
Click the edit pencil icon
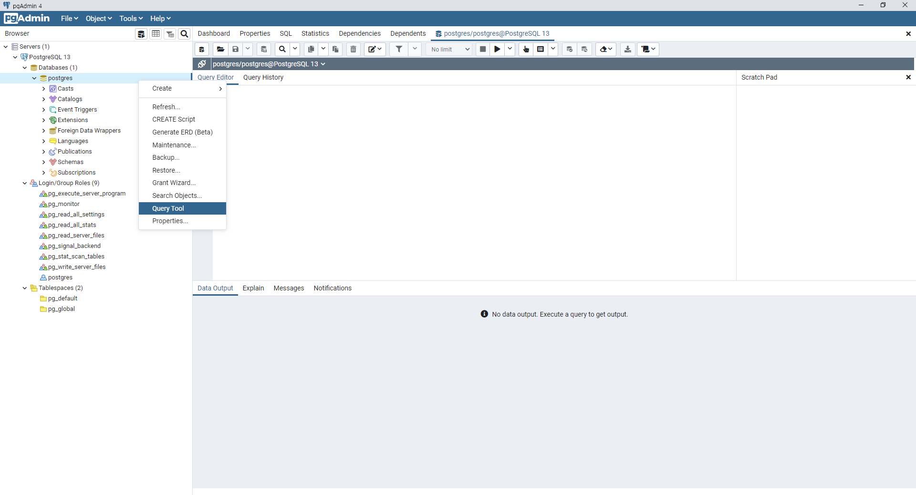tap(375, 49)
